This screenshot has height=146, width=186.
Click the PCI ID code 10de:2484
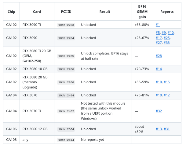(x=66, y=95)
